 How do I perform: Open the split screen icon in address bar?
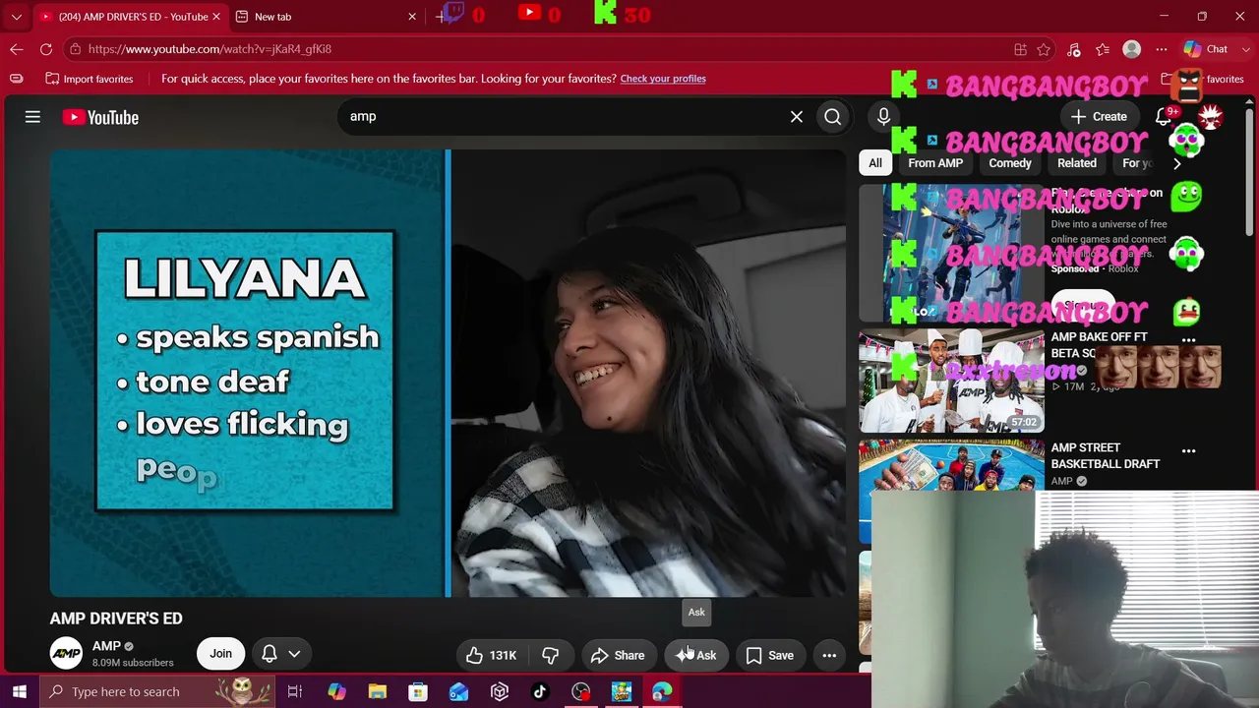tap(1020, 49)
